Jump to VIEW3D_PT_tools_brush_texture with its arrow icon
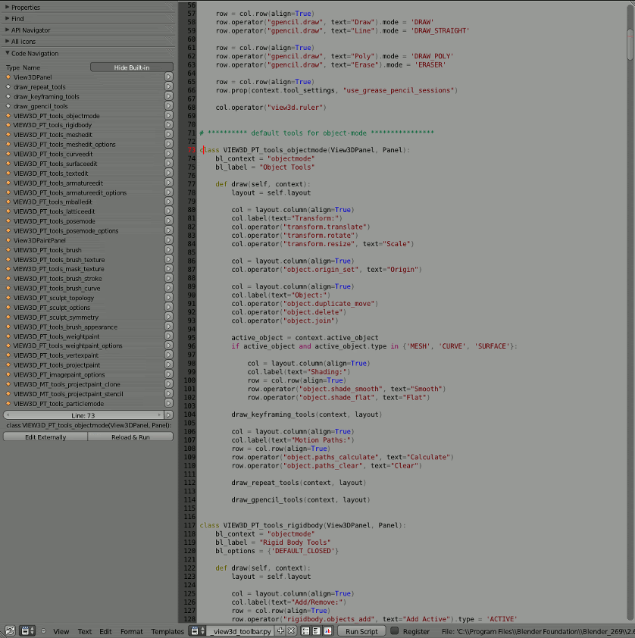Image resolution: width=635 pixels, height=638 pixels. pyautogui.click(x=169, y=259)
